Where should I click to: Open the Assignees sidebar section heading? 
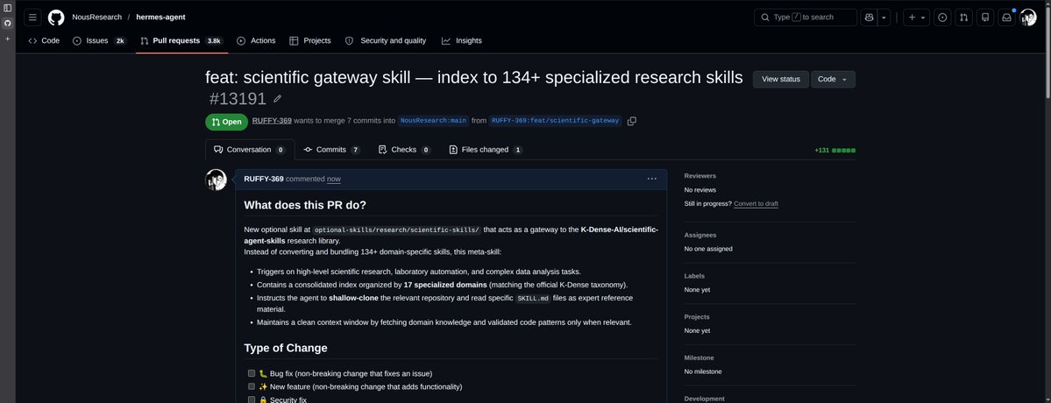click(699, 235)
